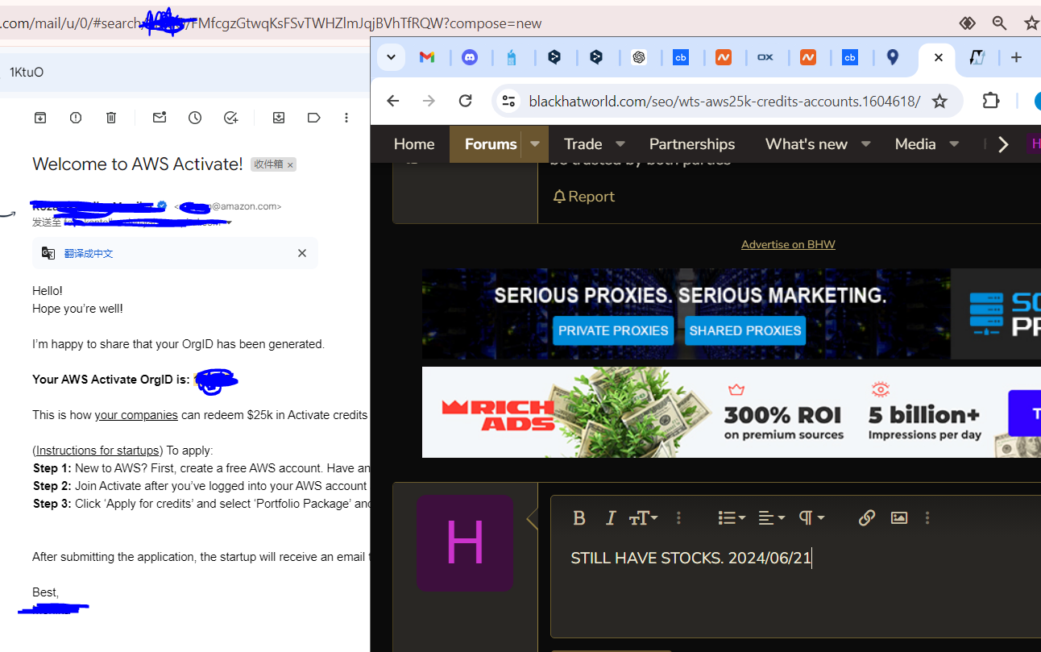1041x652 pixels.
Task: Open Gmail toolbar more options menu
Action: pyautogui.click(x=346, y=118)
